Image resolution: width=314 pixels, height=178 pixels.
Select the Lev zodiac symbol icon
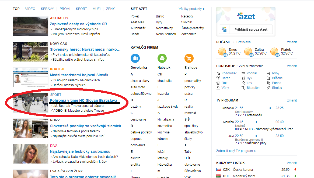[243, 83]
